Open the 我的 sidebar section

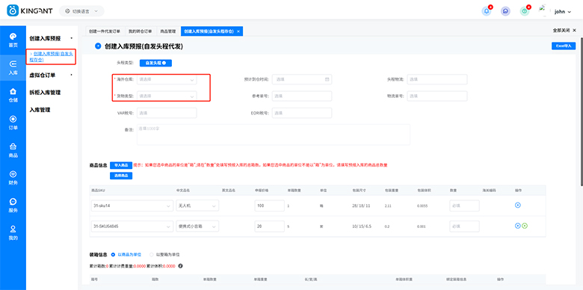[x=13, y=232]
